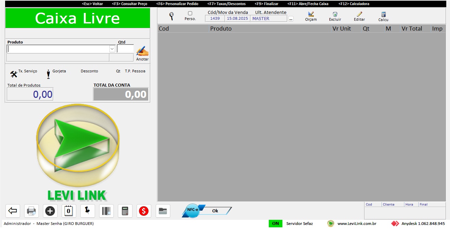Viewport: 450px width, 229px height.
Task: Click the ellipsis button next to MASTER
Action: click(291, 19)
